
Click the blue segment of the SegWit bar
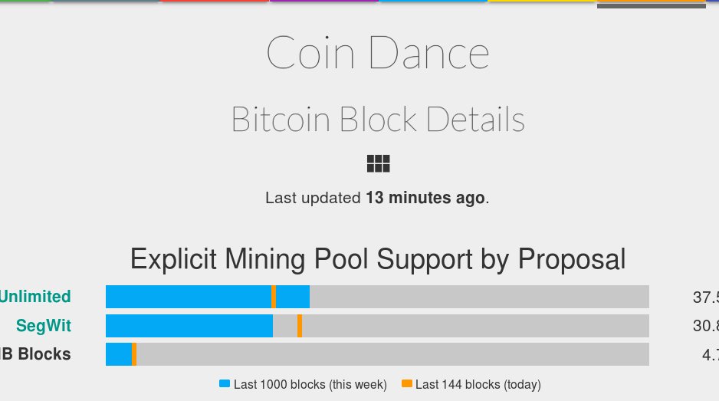[189, 326]
